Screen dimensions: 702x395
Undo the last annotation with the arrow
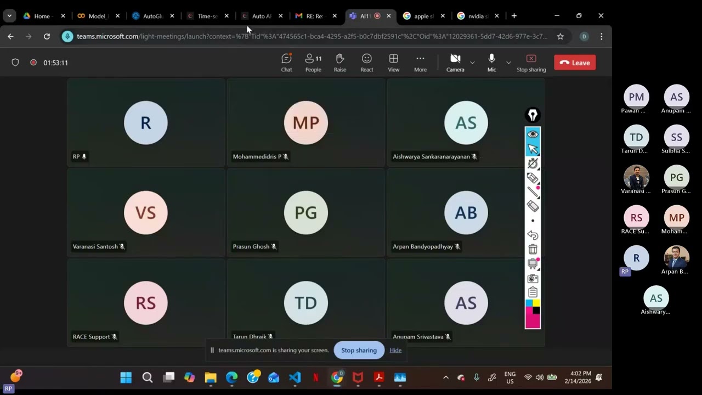(x=533, y=235)
